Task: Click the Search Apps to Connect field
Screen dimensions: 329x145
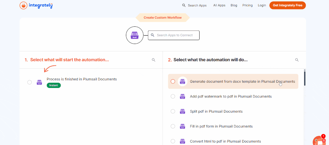Action: click(174, 35)
